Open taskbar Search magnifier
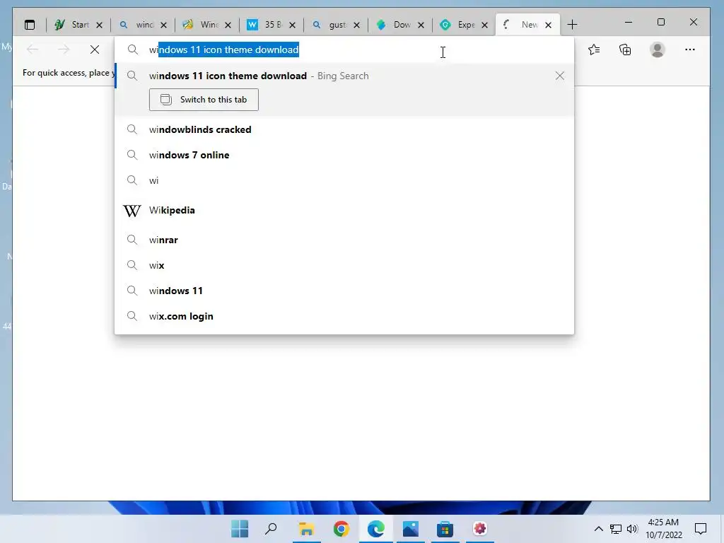724x543 pixels. [x=271, y=529]
